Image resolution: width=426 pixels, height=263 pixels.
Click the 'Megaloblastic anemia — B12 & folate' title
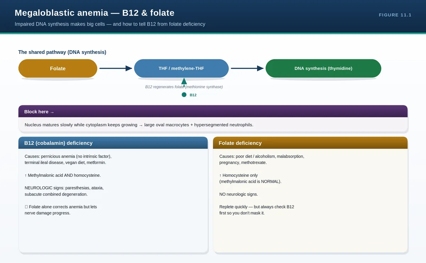pos(94,13)
